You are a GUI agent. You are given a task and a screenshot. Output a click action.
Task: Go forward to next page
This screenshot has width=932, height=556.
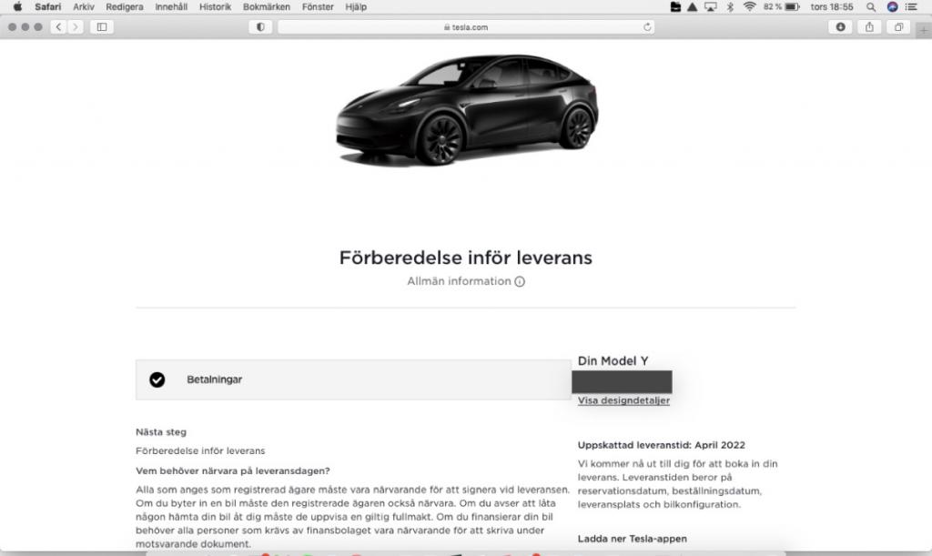[75, 26]
